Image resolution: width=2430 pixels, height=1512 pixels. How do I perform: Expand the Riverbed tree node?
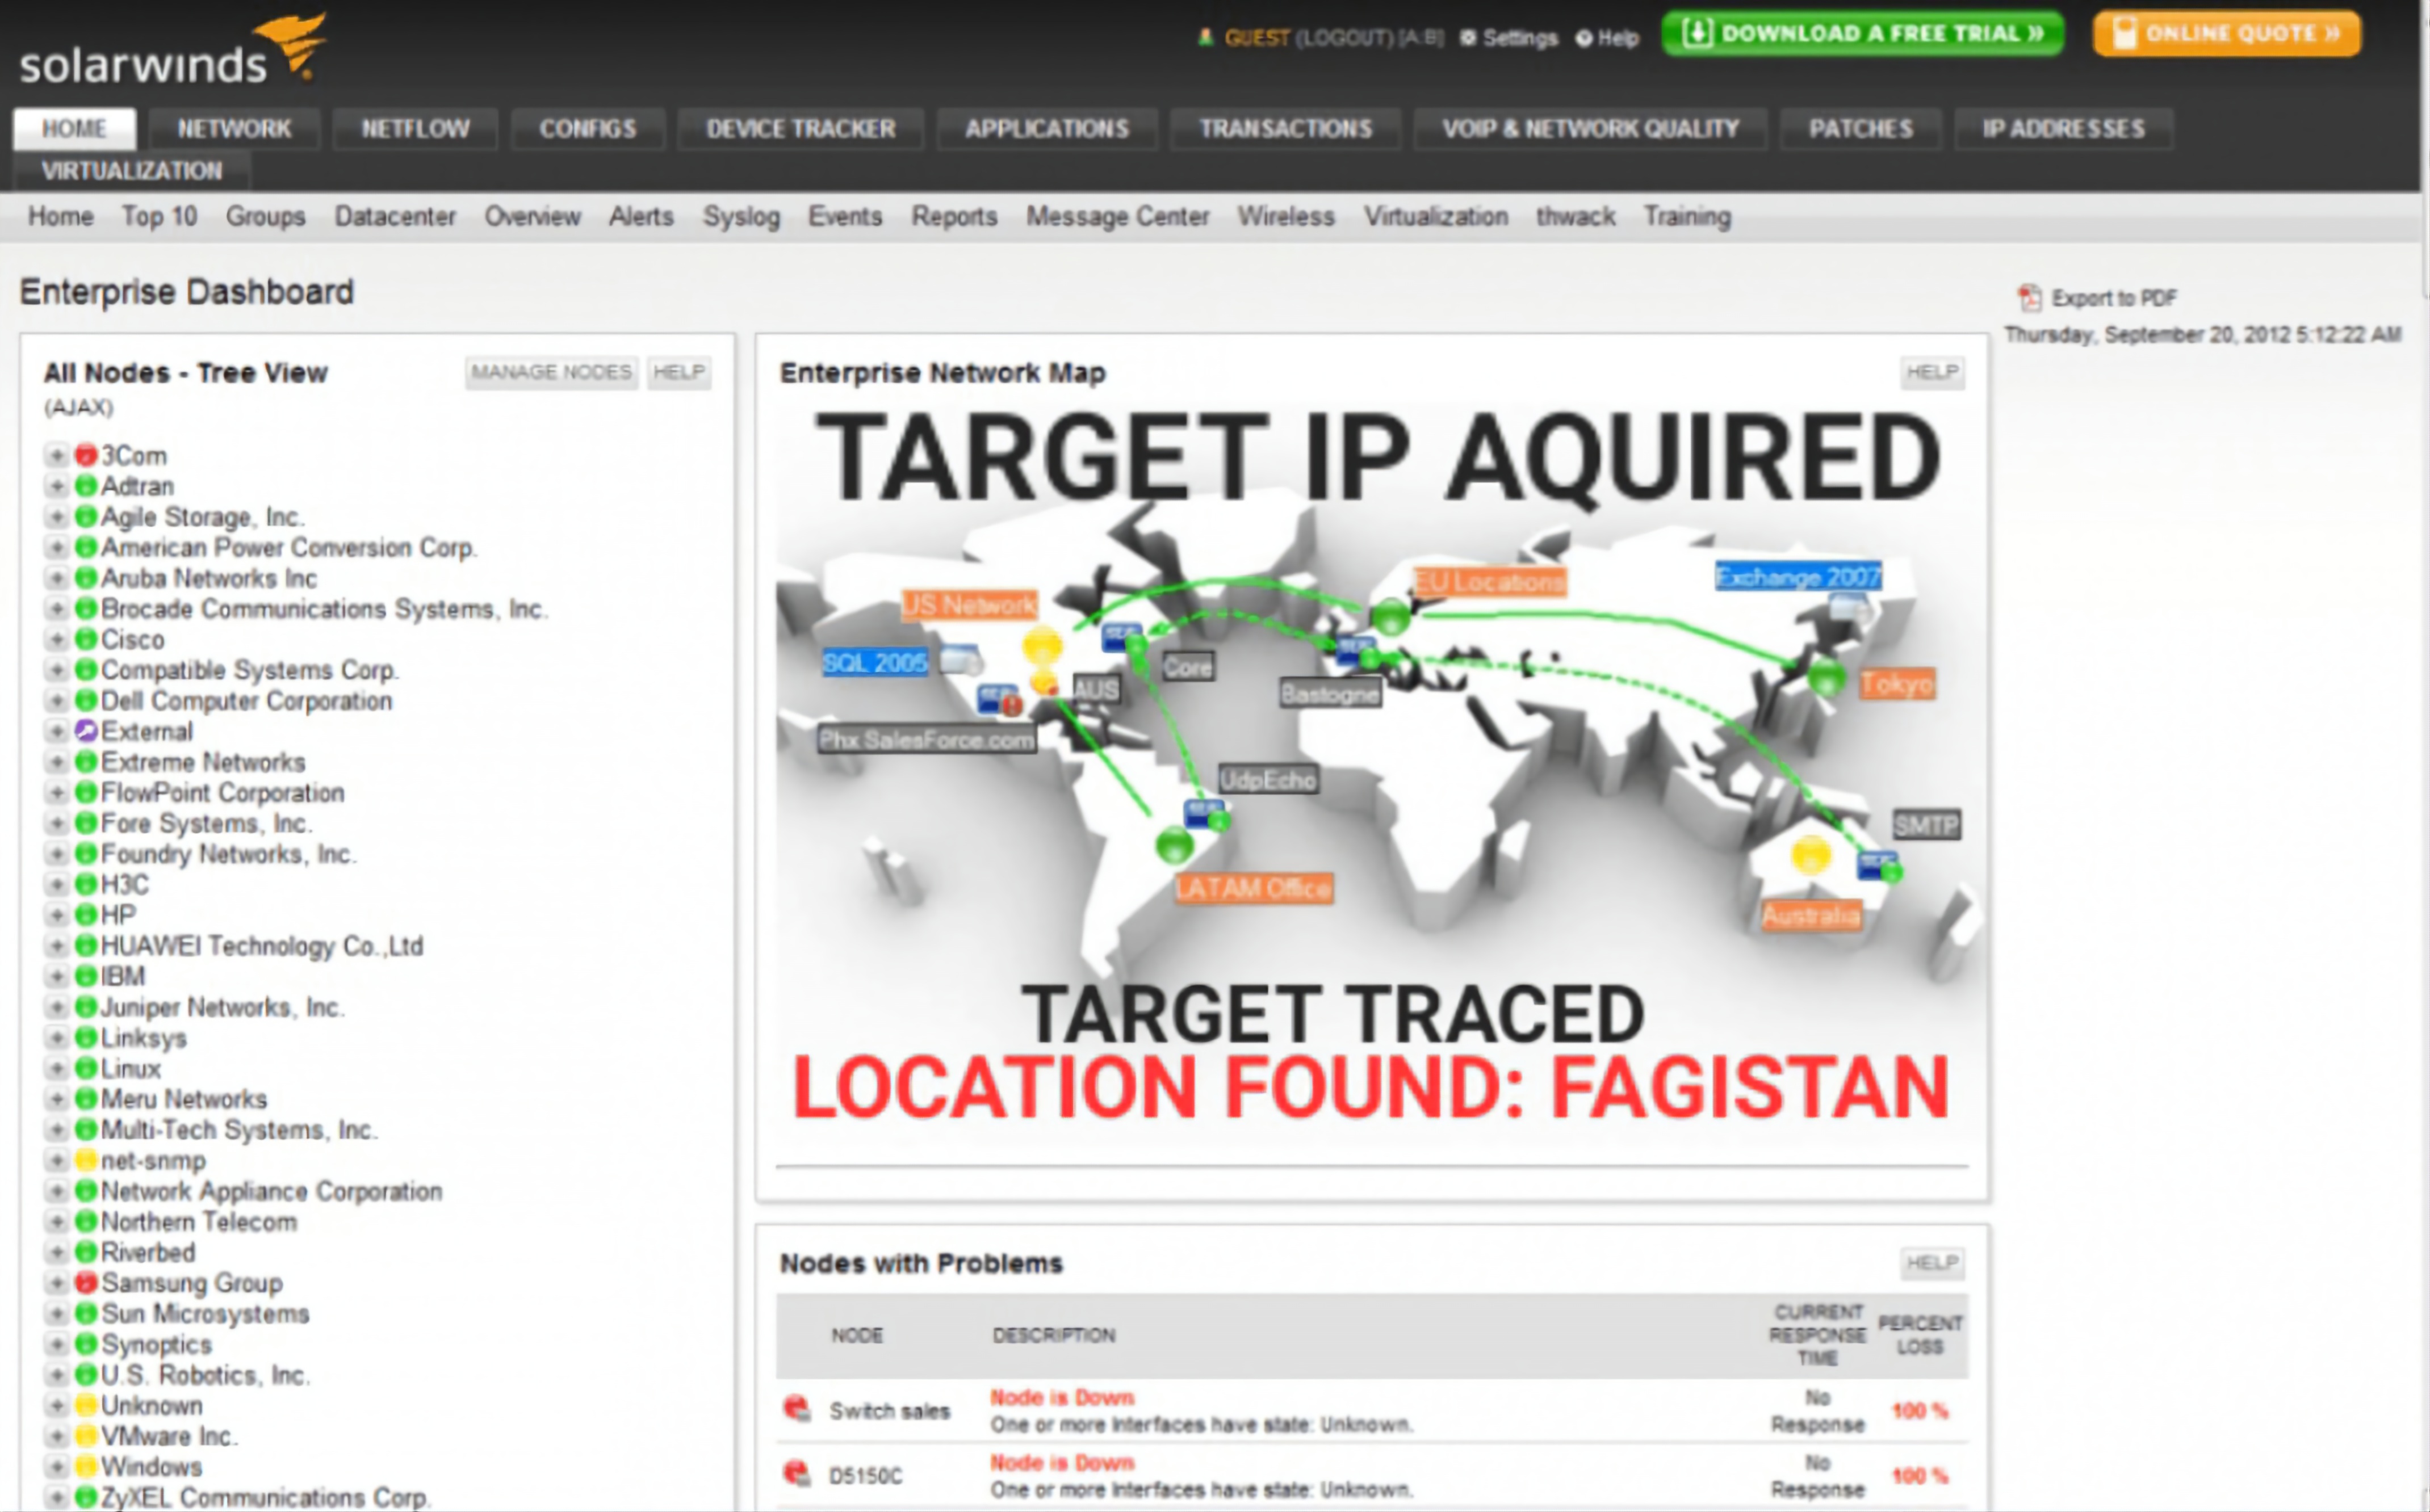tap(57, 1253)
